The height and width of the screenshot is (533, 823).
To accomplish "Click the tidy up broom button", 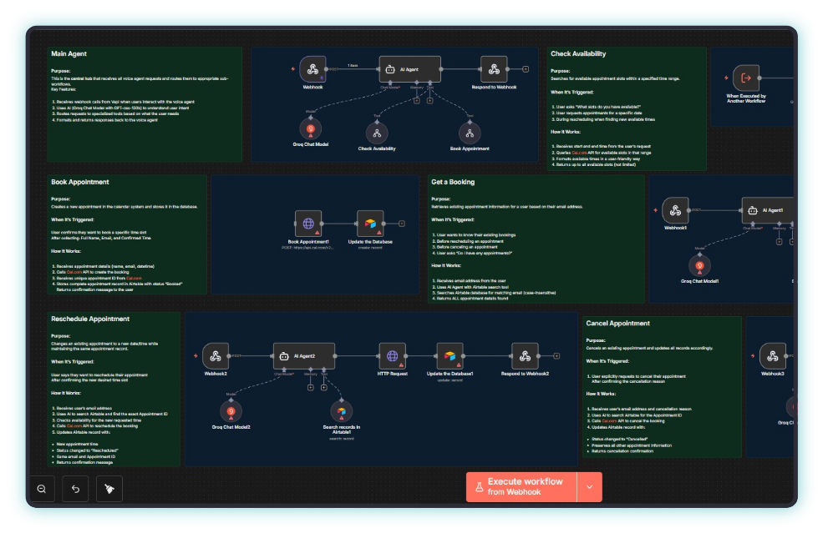I will [109, 488].
